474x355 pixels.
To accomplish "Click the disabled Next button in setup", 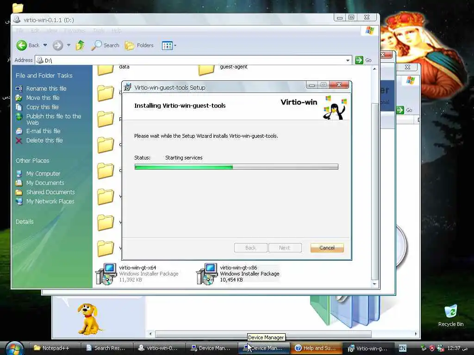I will click(285, 248).
